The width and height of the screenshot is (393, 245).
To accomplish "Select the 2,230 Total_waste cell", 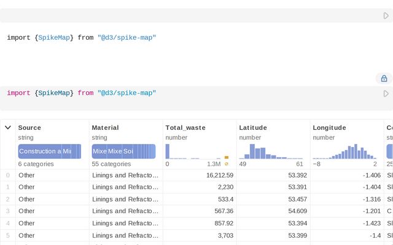I will 200,187.
